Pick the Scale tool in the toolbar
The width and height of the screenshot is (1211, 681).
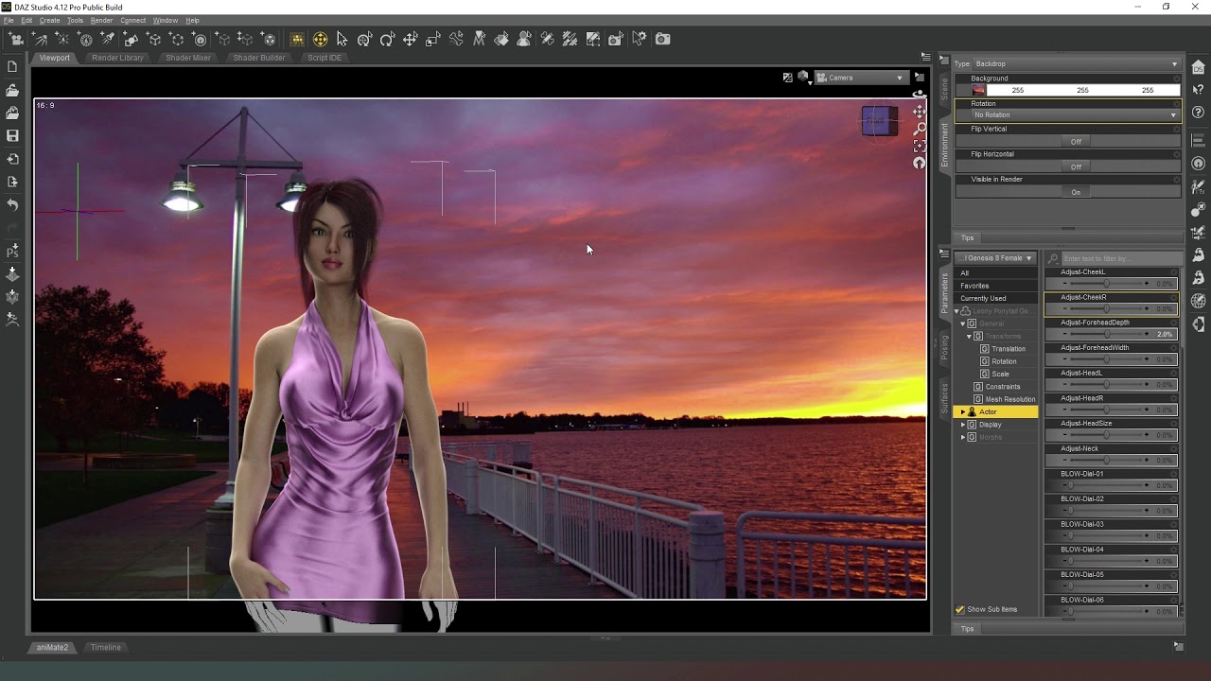click(432, 39)
